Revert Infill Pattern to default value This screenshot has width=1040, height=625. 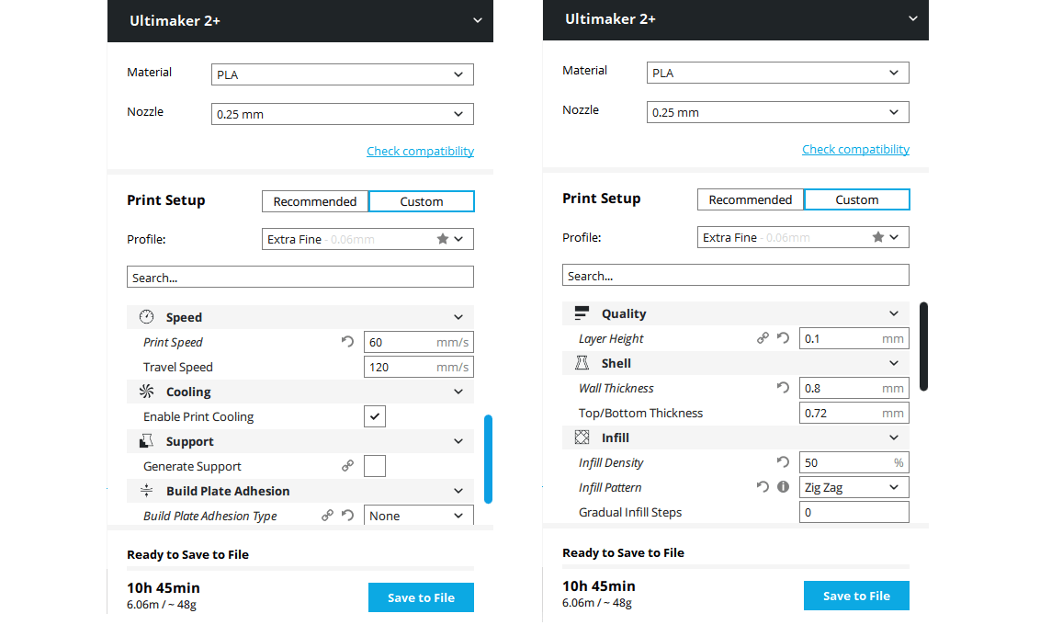coord(763,487)
